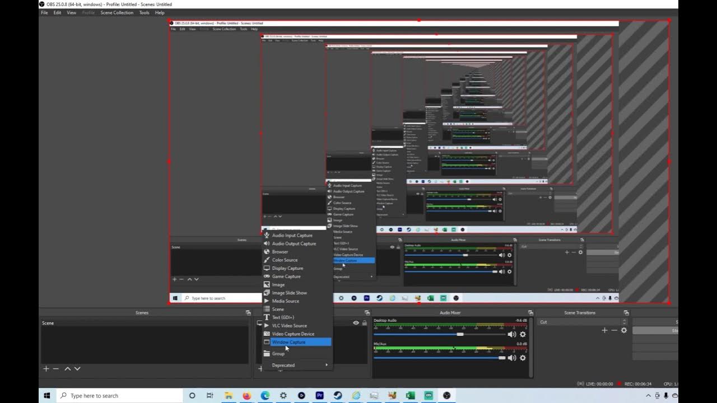Image resolution: width=717 pixels, height=403 pixels.
Task: Choose Color Source in the source menu
Action: click(x=296, y=260)
